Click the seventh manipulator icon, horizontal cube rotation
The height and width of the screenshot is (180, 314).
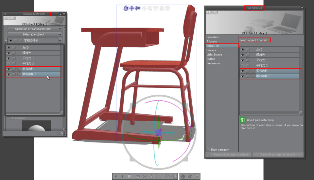click(161, 8)
